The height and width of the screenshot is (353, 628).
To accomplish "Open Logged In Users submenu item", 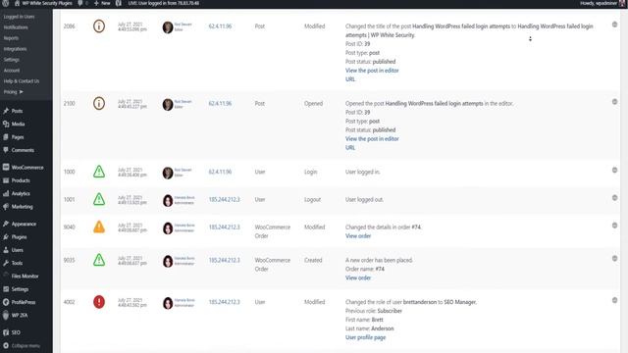I will tap(19, 17).
